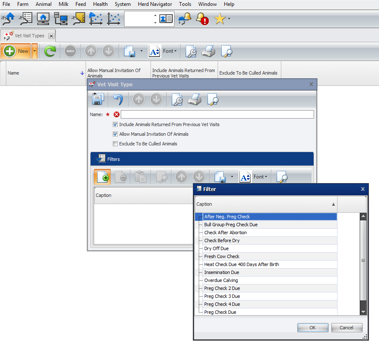
Task: Click the Print Preview magnifier in main toolbar
Action: [226, 51]
